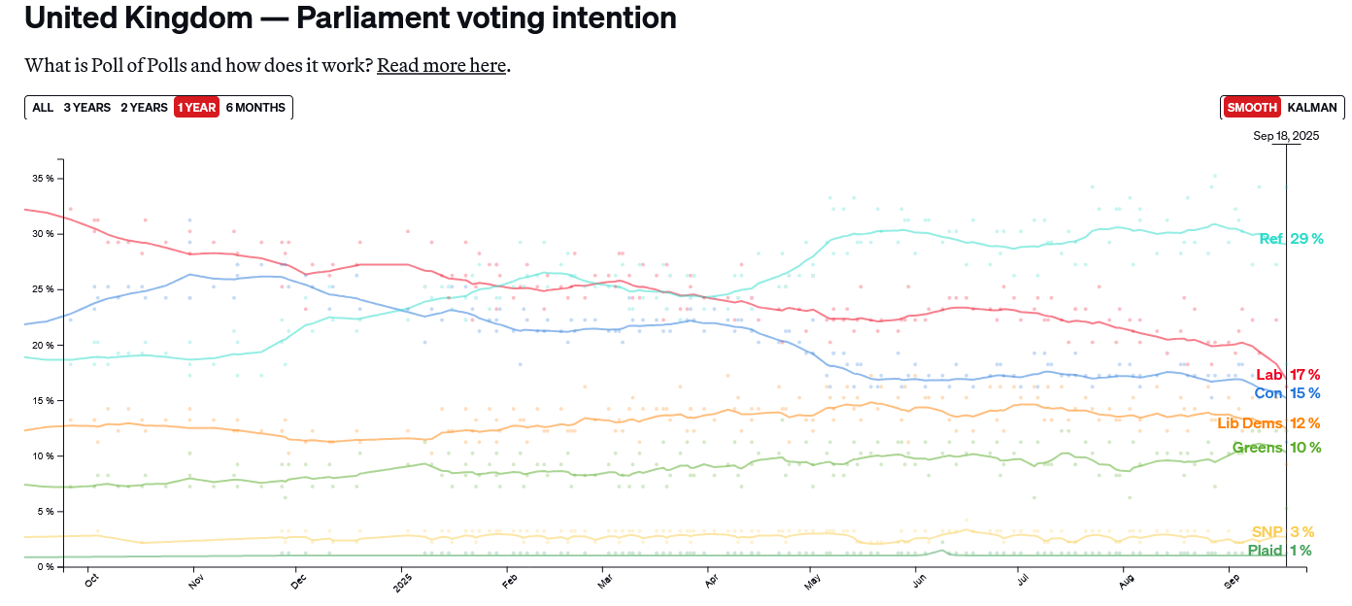Select the 1 YEAR range button
Image resolution: width=1352 pixels, height=606 pixels.
pos(196,108)
